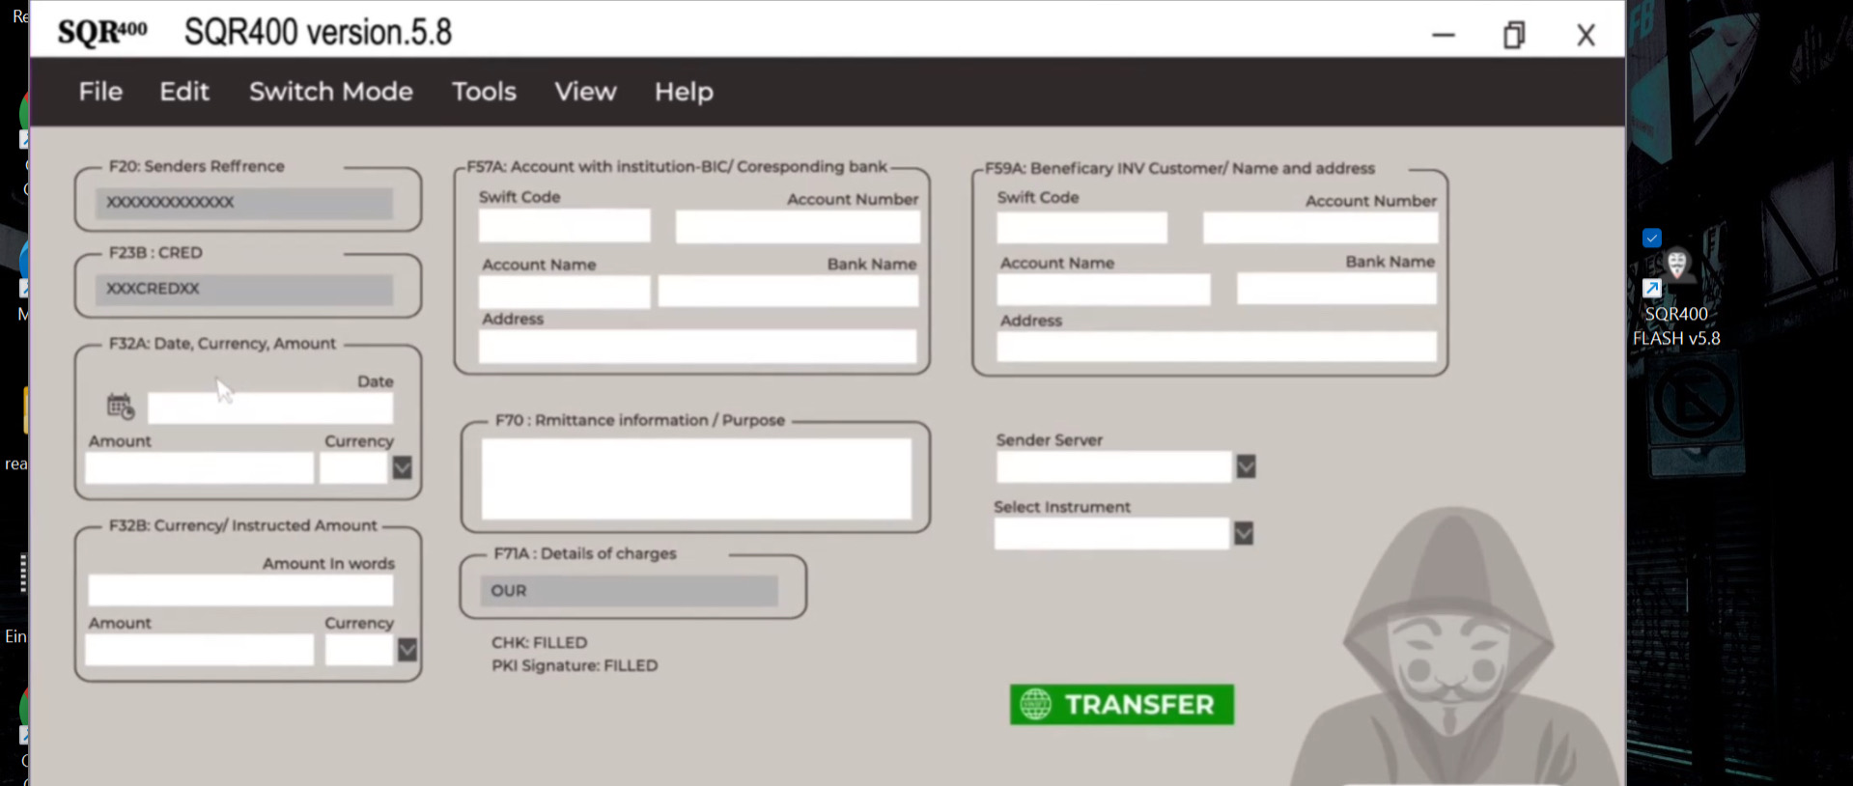
Task: Focus the F59A Address field
Action: [x=1217, y=347]
